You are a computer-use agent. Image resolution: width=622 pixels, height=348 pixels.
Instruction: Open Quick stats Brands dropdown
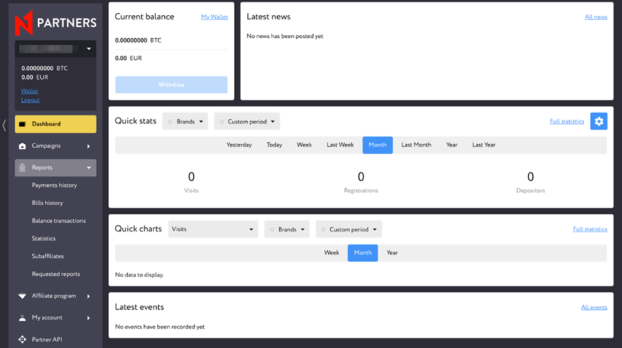(x=185, y=122)
